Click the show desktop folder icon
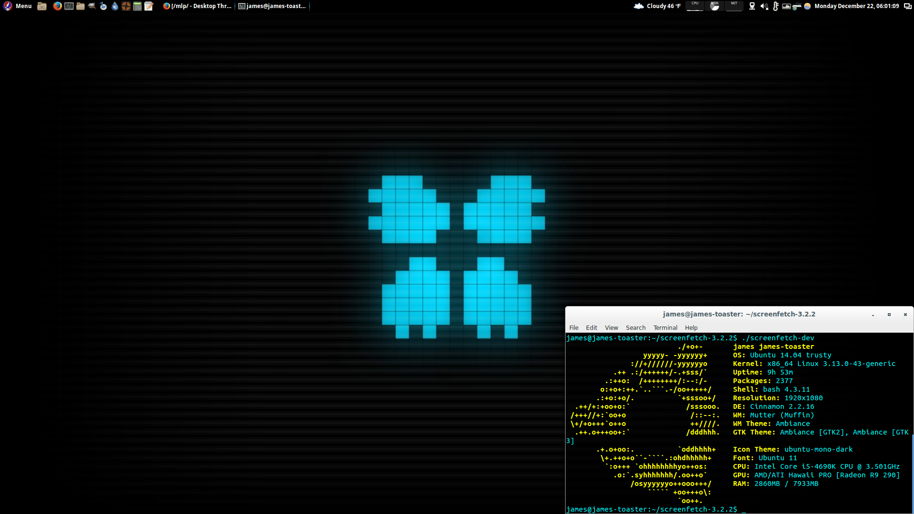 42,6
